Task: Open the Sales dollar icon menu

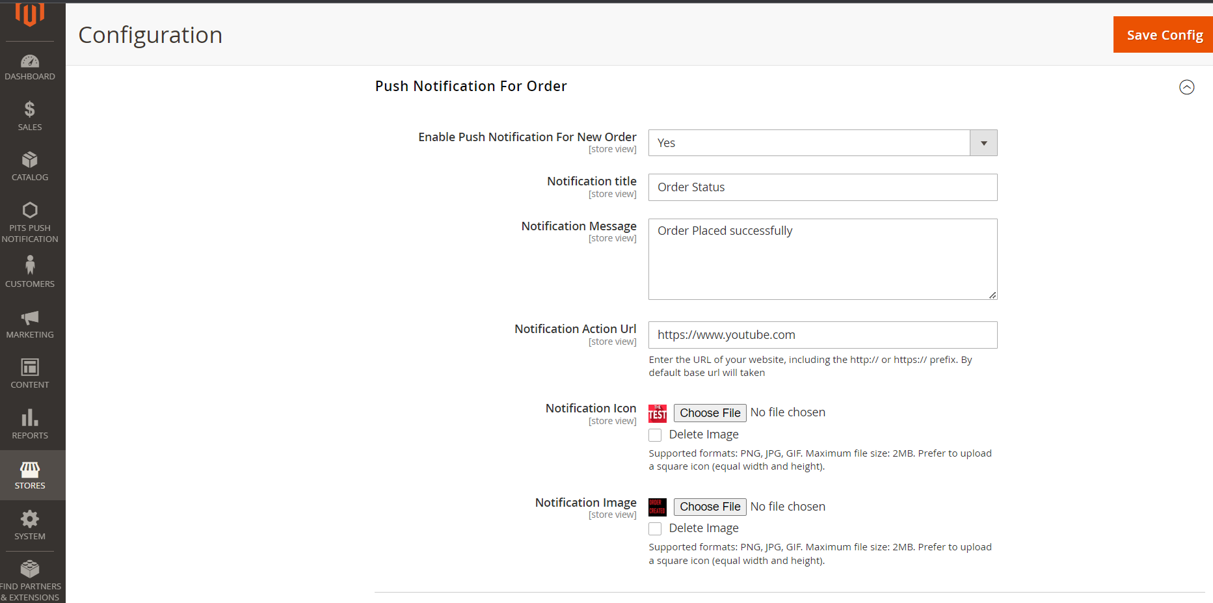Action: click(30, 109)
